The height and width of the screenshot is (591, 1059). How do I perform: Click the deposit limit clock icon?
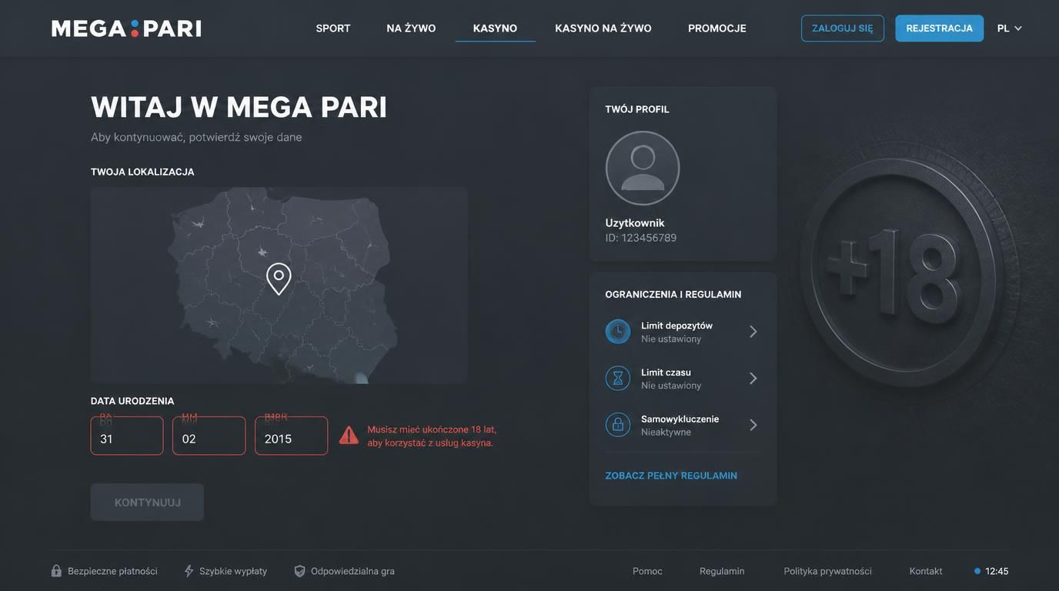618,332
